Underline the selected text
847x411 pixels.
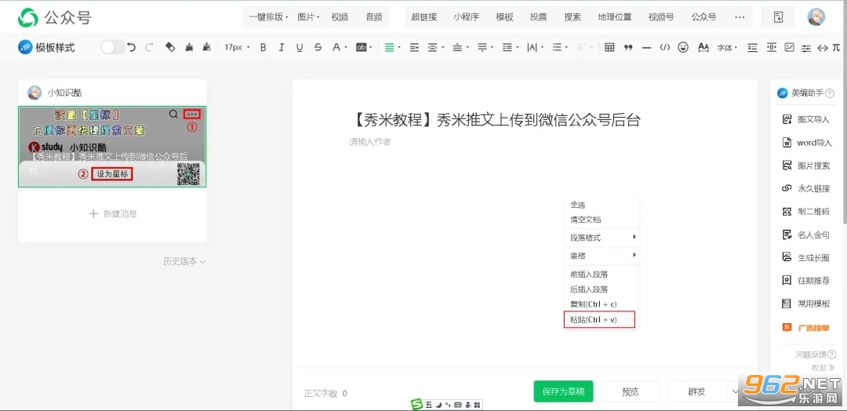coord(300,48)
